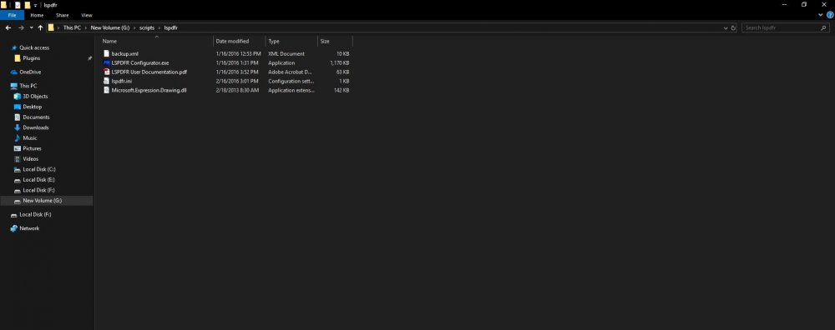The height and width of the screenshot is (330, 835).
Task: Unpin Plugins using the pin icon
Action: [x=90, y=58]
